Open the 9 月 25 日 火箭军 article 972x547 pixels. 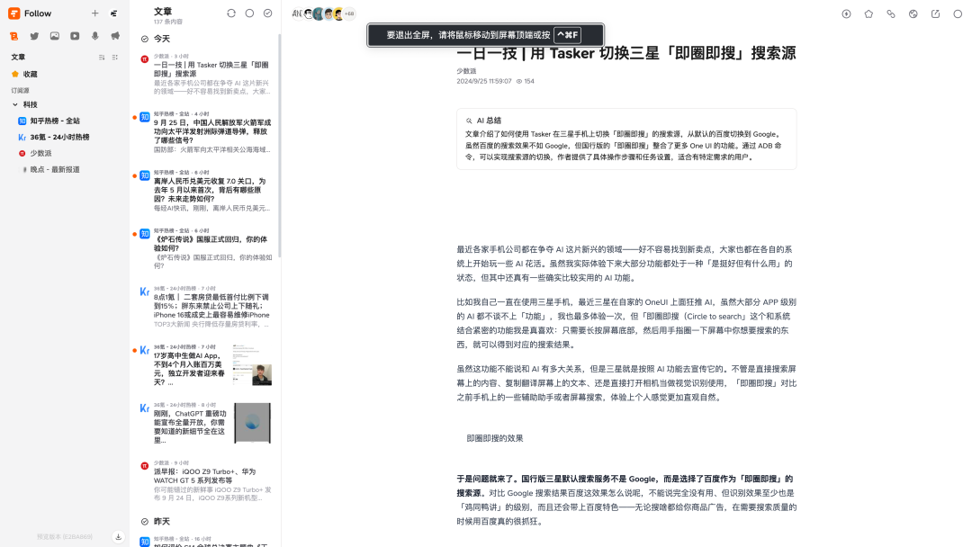coord(205,132)
